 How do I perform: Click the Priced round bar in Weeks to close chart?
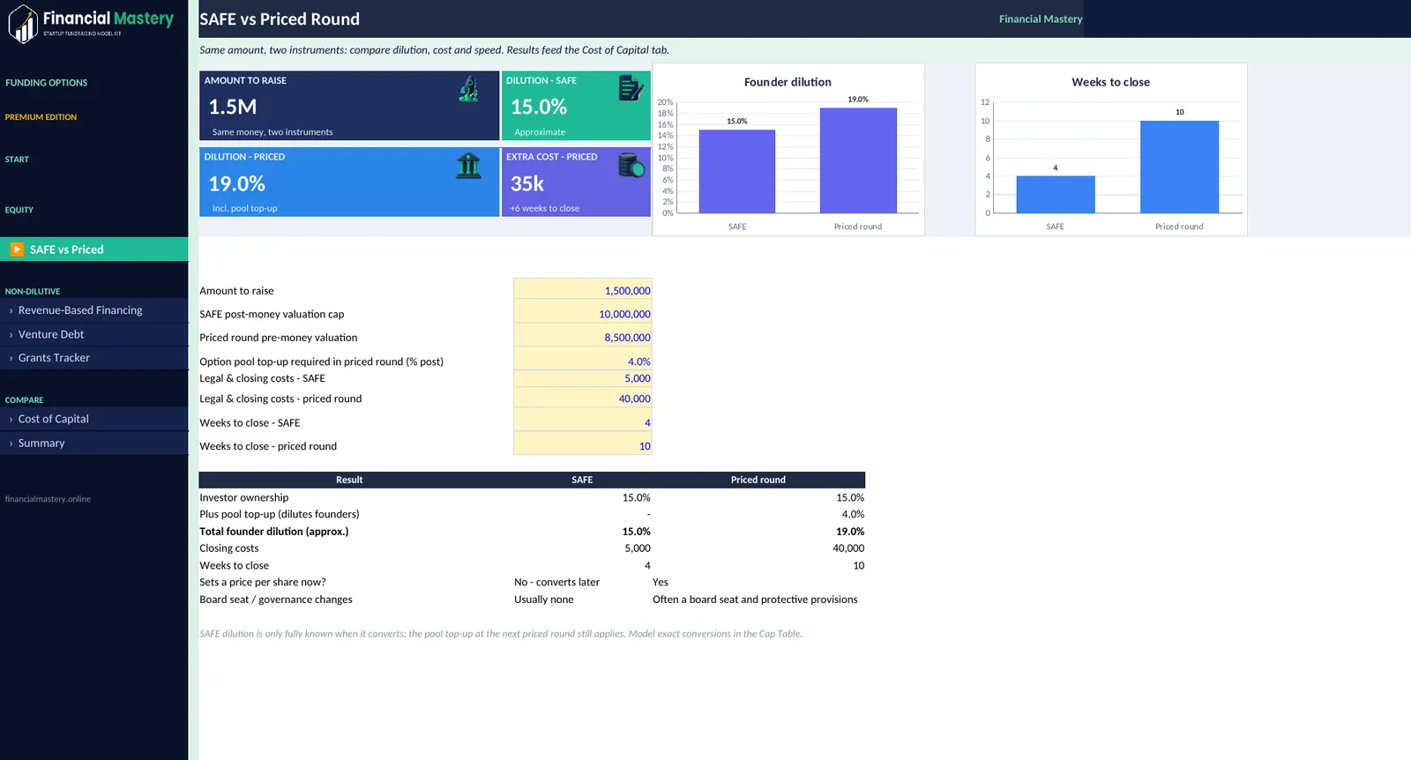[x=1179, y=167]
